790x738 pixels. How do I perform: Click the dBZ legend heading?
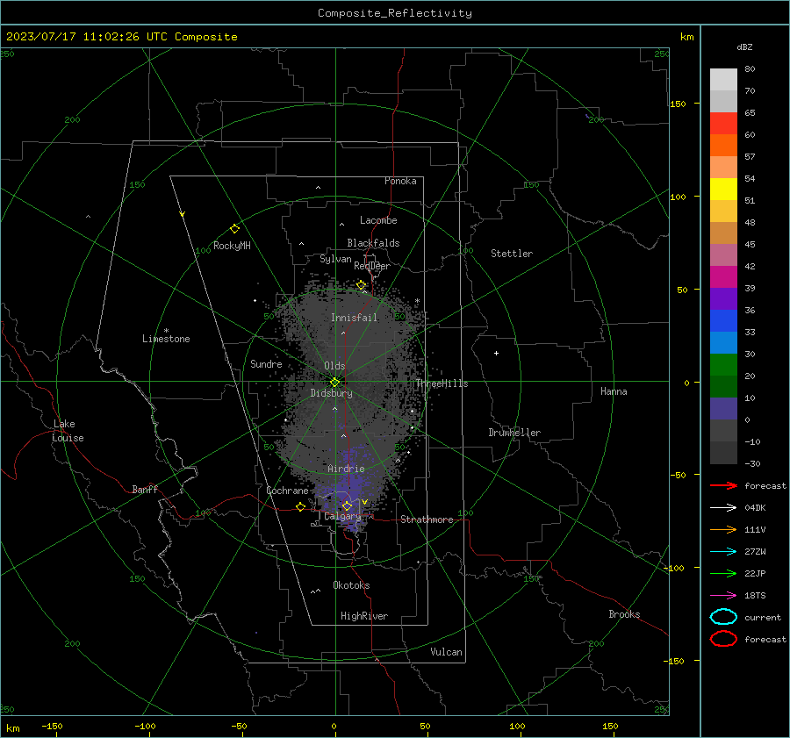pyautogui.click(x=744, y=47)
